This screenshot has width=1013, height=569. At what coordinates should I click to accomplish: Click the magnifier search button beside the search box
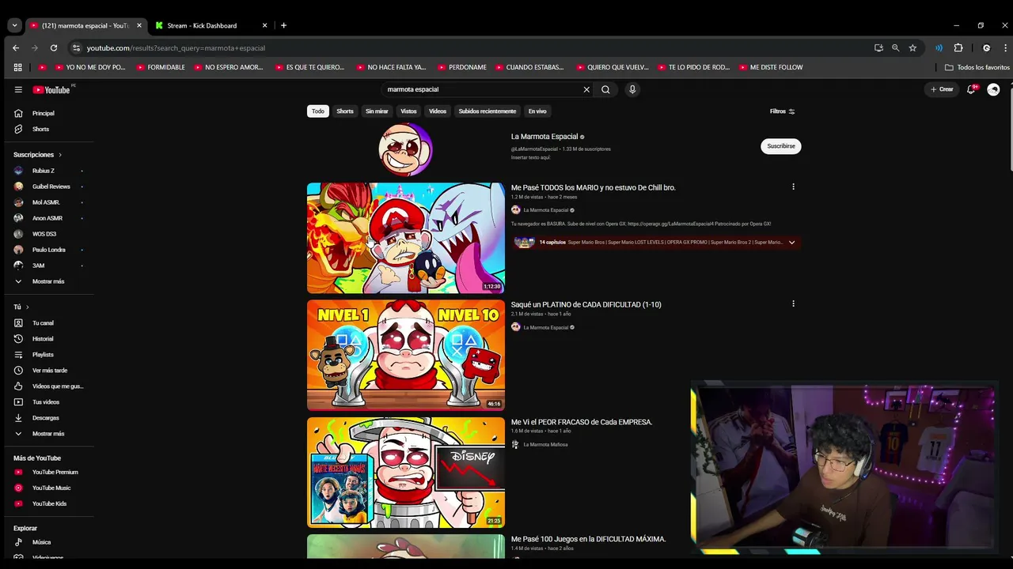[x=605, y=89]
